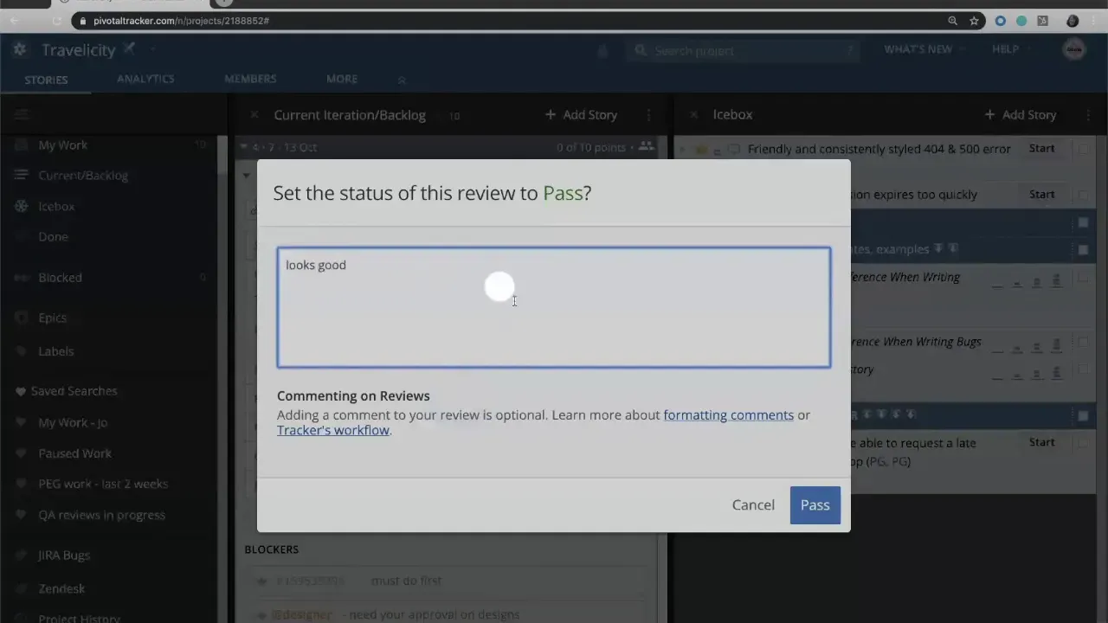Switch to the Analytics tab
1108x623 pixels.
145,78
